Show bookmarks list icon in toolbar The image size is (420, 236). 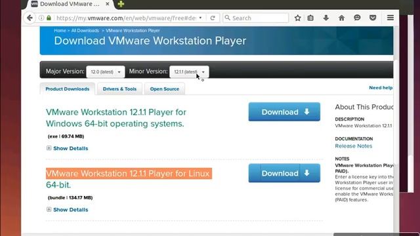pos(310,18)
